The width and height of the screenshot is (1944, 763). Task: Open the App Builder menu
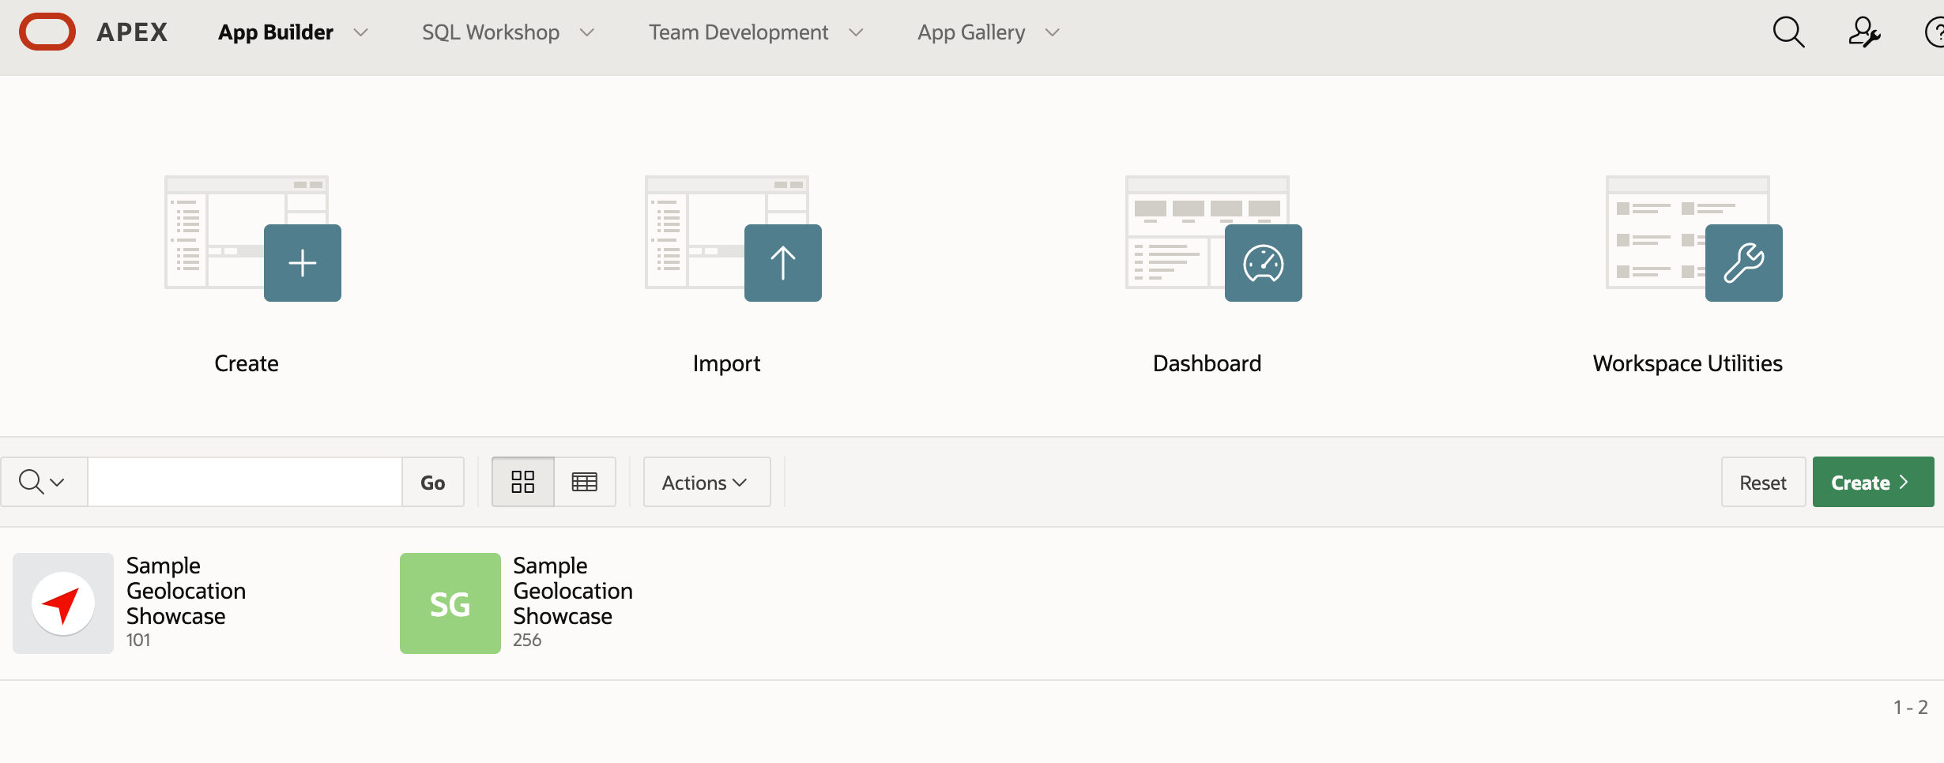click(x=276, y=32)
